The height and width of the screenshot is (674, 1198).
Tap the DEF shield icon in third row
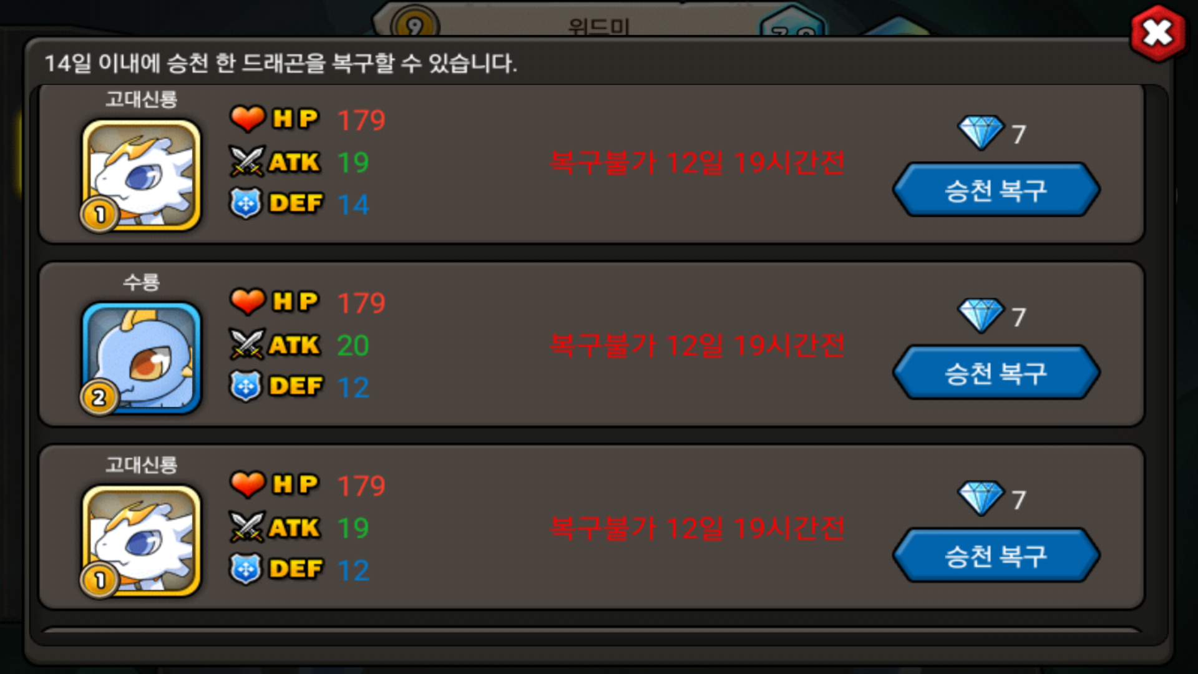pos(246,569)
